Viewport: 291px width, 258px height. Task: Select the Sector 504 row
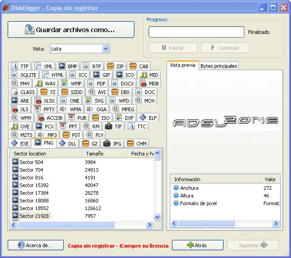pos(82,162)
